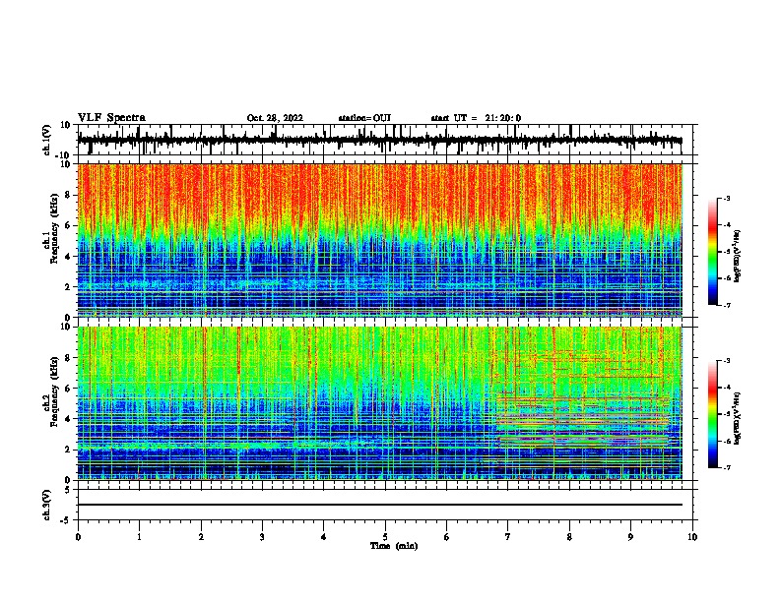Click the time axis tick label "3"
This screenshot has height=602, width=780.
point(262,537)
